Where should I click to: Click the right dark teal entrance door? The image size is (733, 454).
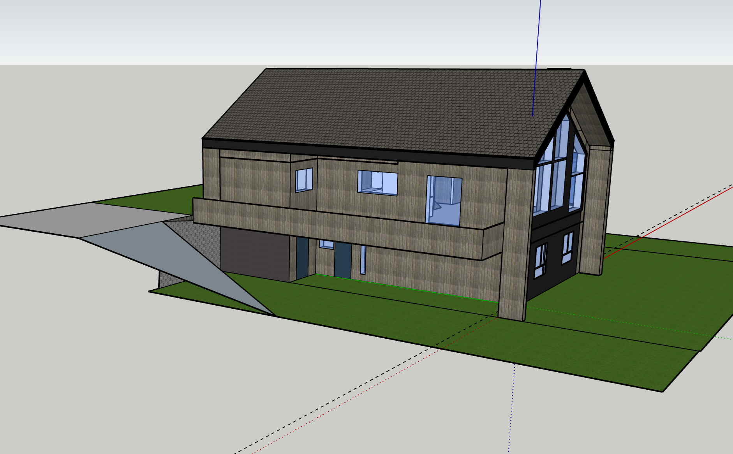(x=343, y=260)
